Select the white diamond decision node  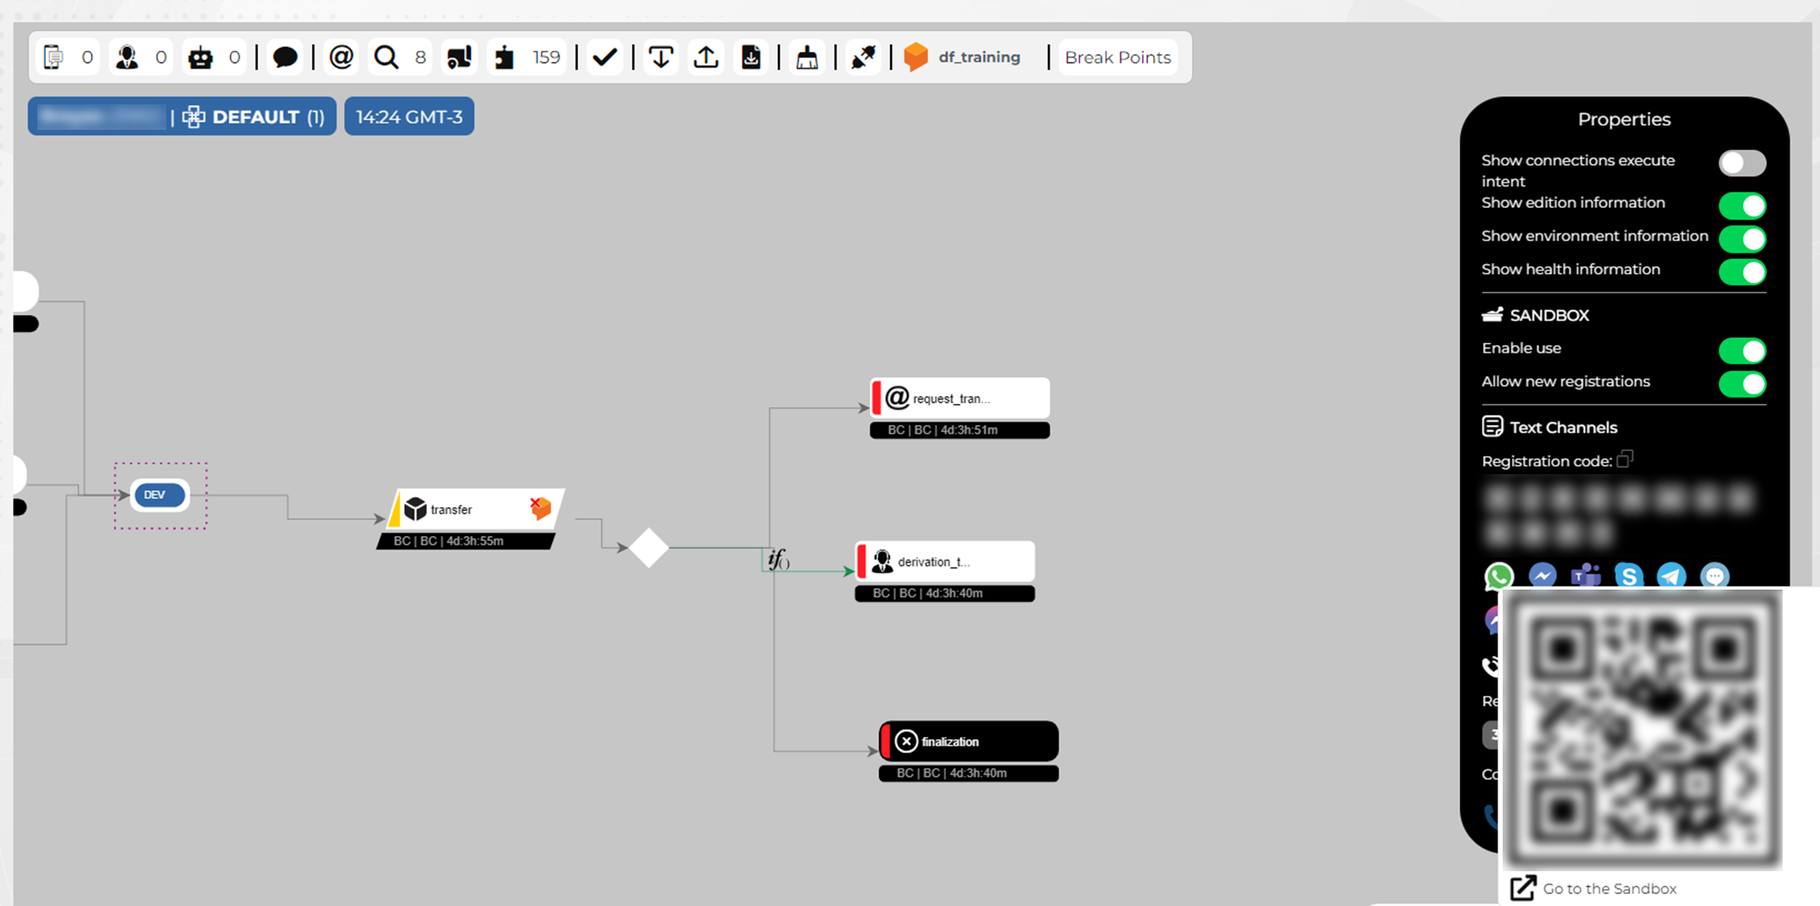[x=649, y=548]
